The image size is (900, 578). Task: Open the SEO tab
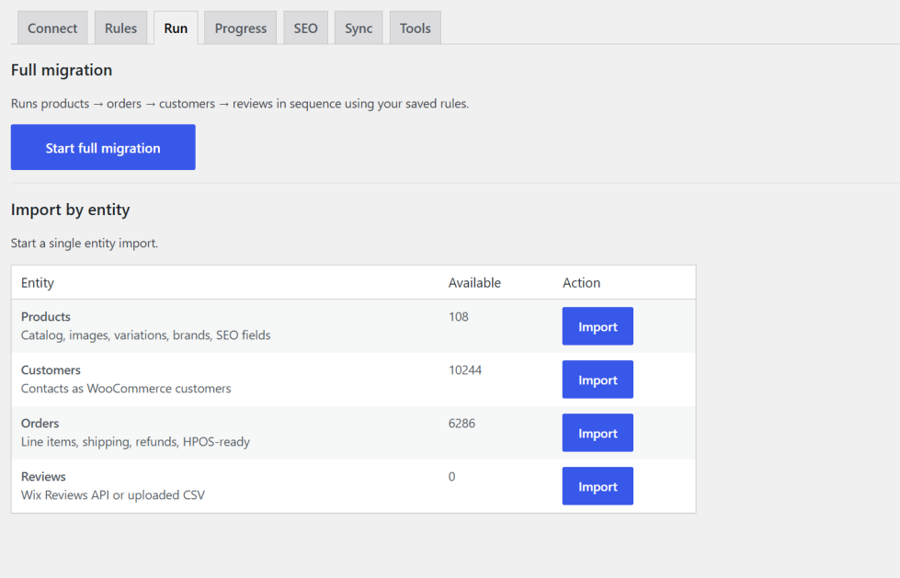pos(305,28)
